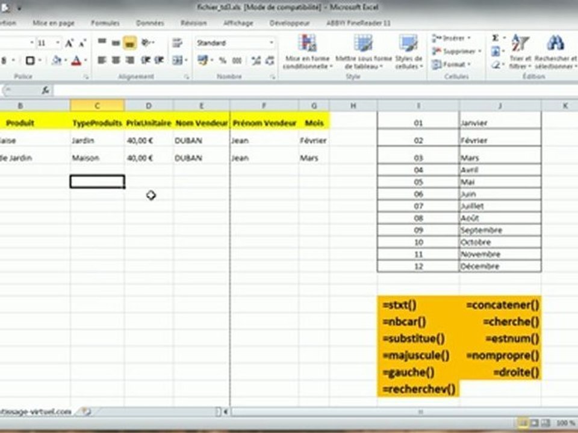Open Mettre sous forme de tableau
The height and width of the screenshot is (433, 578).
click(364, 52)
